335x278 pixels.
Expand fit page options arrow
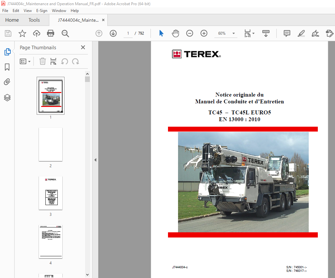pos(253,33)
